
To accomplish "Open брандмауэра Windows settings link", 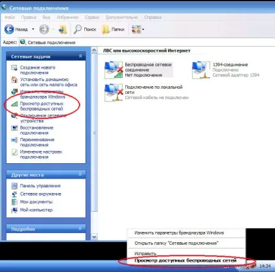I will (x=43, y=94).
